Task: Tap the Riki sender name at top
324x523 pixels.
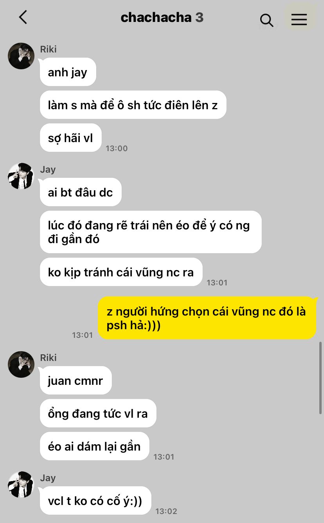Action: pyautogui.click(x=49, y=49)
